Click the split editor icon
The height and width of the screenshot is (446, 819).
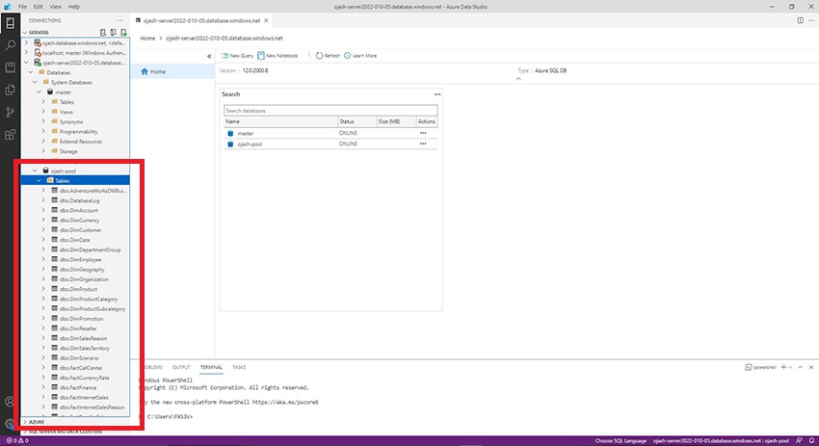[800, 20]
